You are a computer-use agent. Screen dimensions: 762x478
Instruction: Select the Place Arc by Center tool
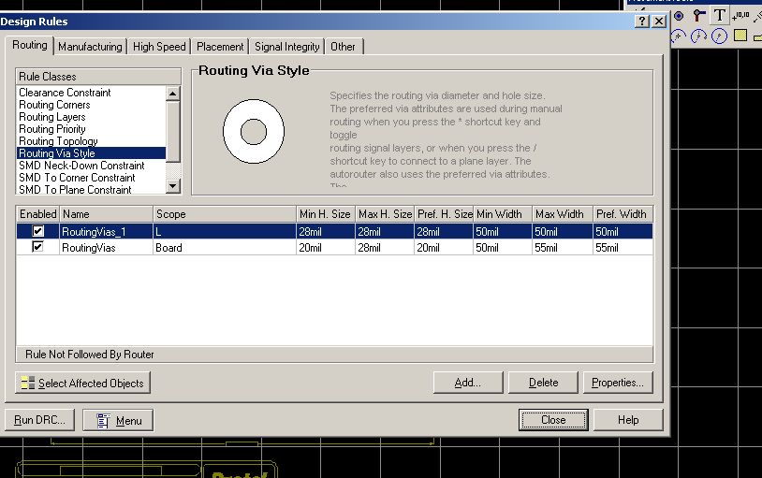(679, 36)
